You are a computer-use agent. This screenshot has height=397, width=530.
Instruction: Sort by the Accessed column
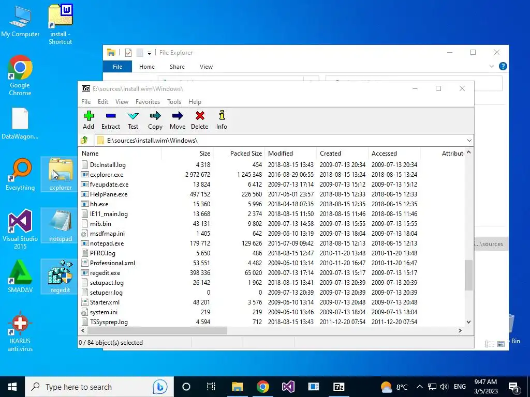pos(394,153)
